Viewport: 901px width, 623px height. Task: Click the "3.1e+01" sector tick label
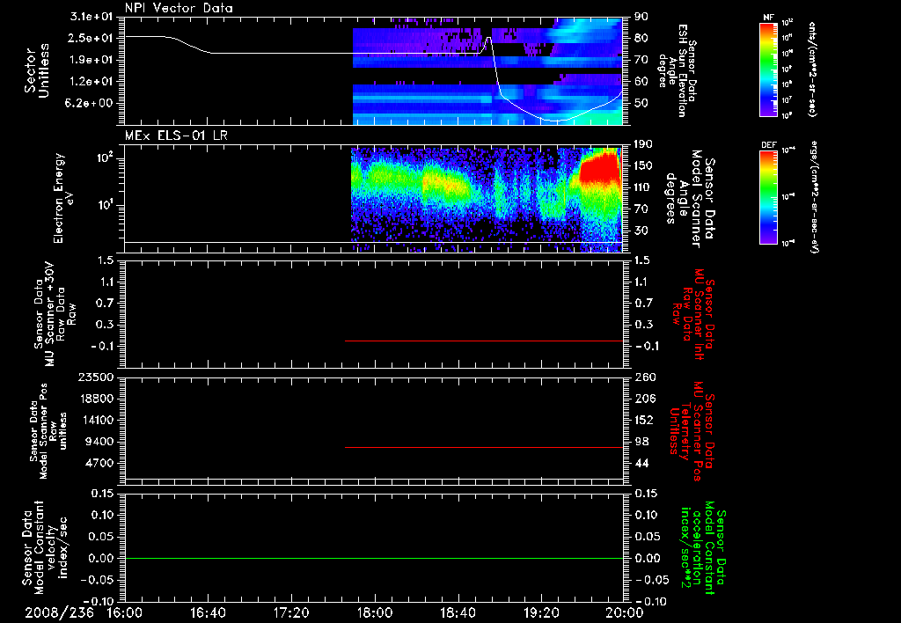[x=92, y=17]
